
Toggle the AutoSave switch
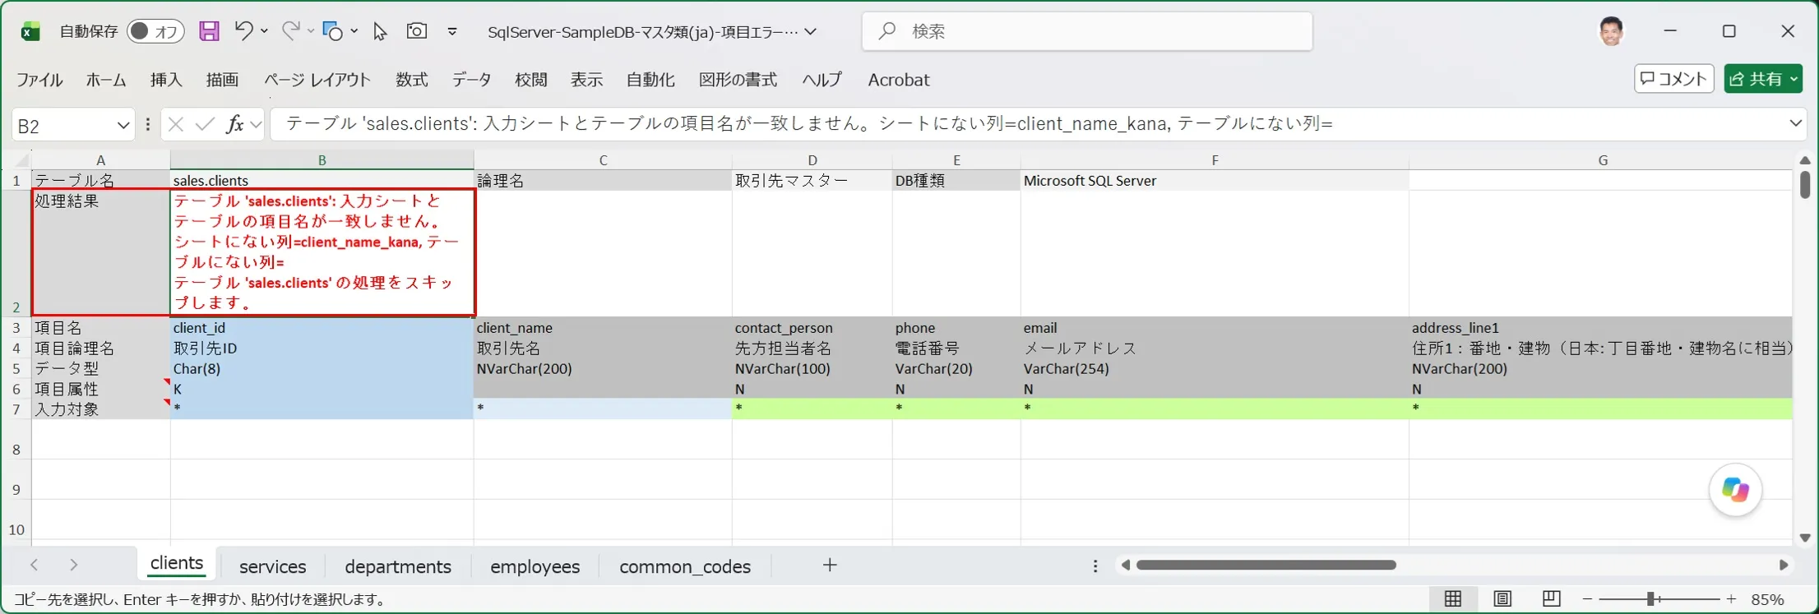coord(155,31)
